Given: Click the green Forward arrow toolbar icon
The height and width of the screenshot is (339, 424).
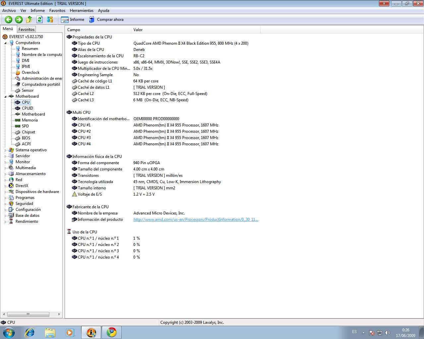Looking at the screenshot, I should click(19, 20).
